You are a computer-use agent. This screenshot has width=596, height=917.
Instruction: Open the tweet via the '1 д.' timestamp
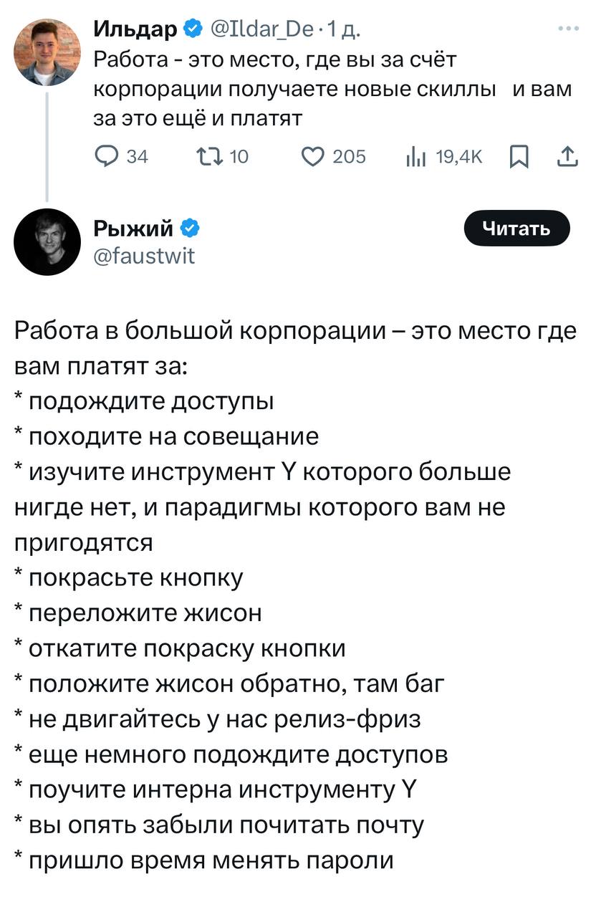tap(344, 29)
